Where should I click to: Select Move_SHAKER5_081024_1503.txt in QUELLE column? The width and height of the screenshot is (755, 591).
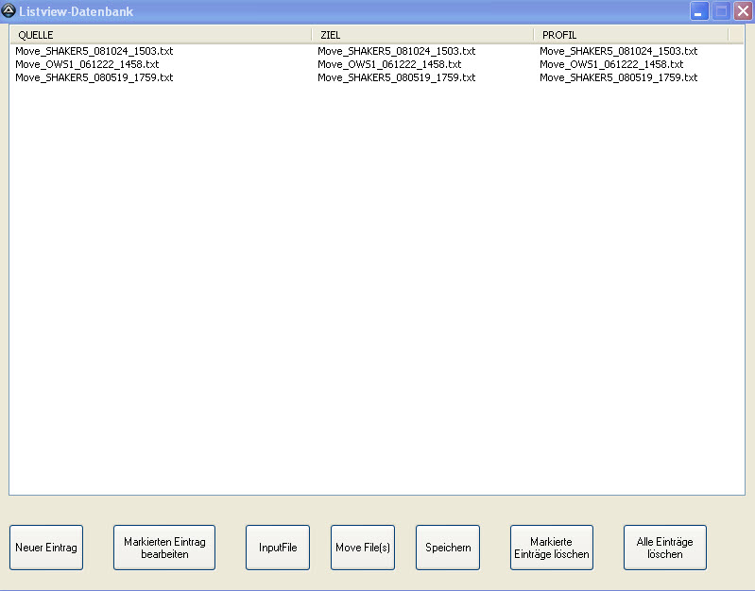click(94, 51)
